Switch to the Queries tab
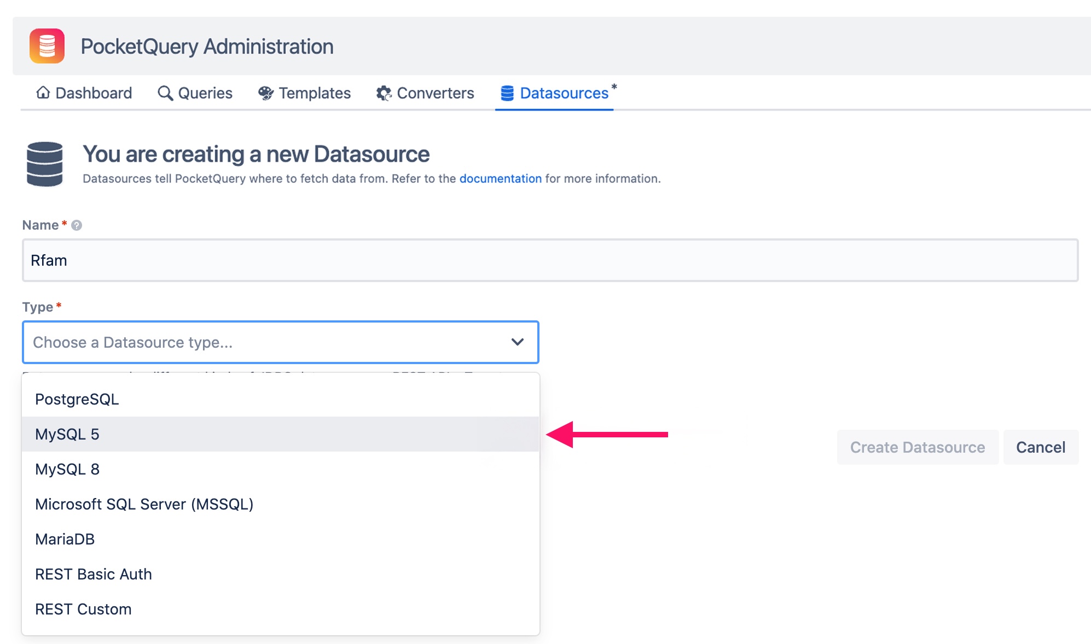Viewport: 1091px width, 644px height. [x=195, y=93]
